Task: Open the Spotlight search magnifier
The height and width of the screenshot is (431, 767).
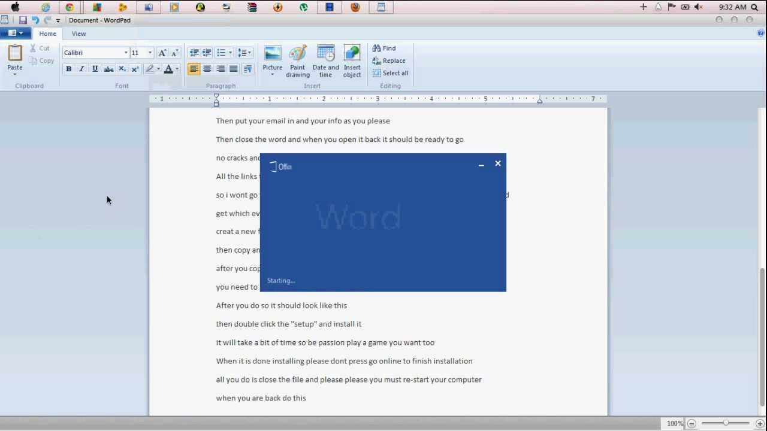Action: coord(754,7)
